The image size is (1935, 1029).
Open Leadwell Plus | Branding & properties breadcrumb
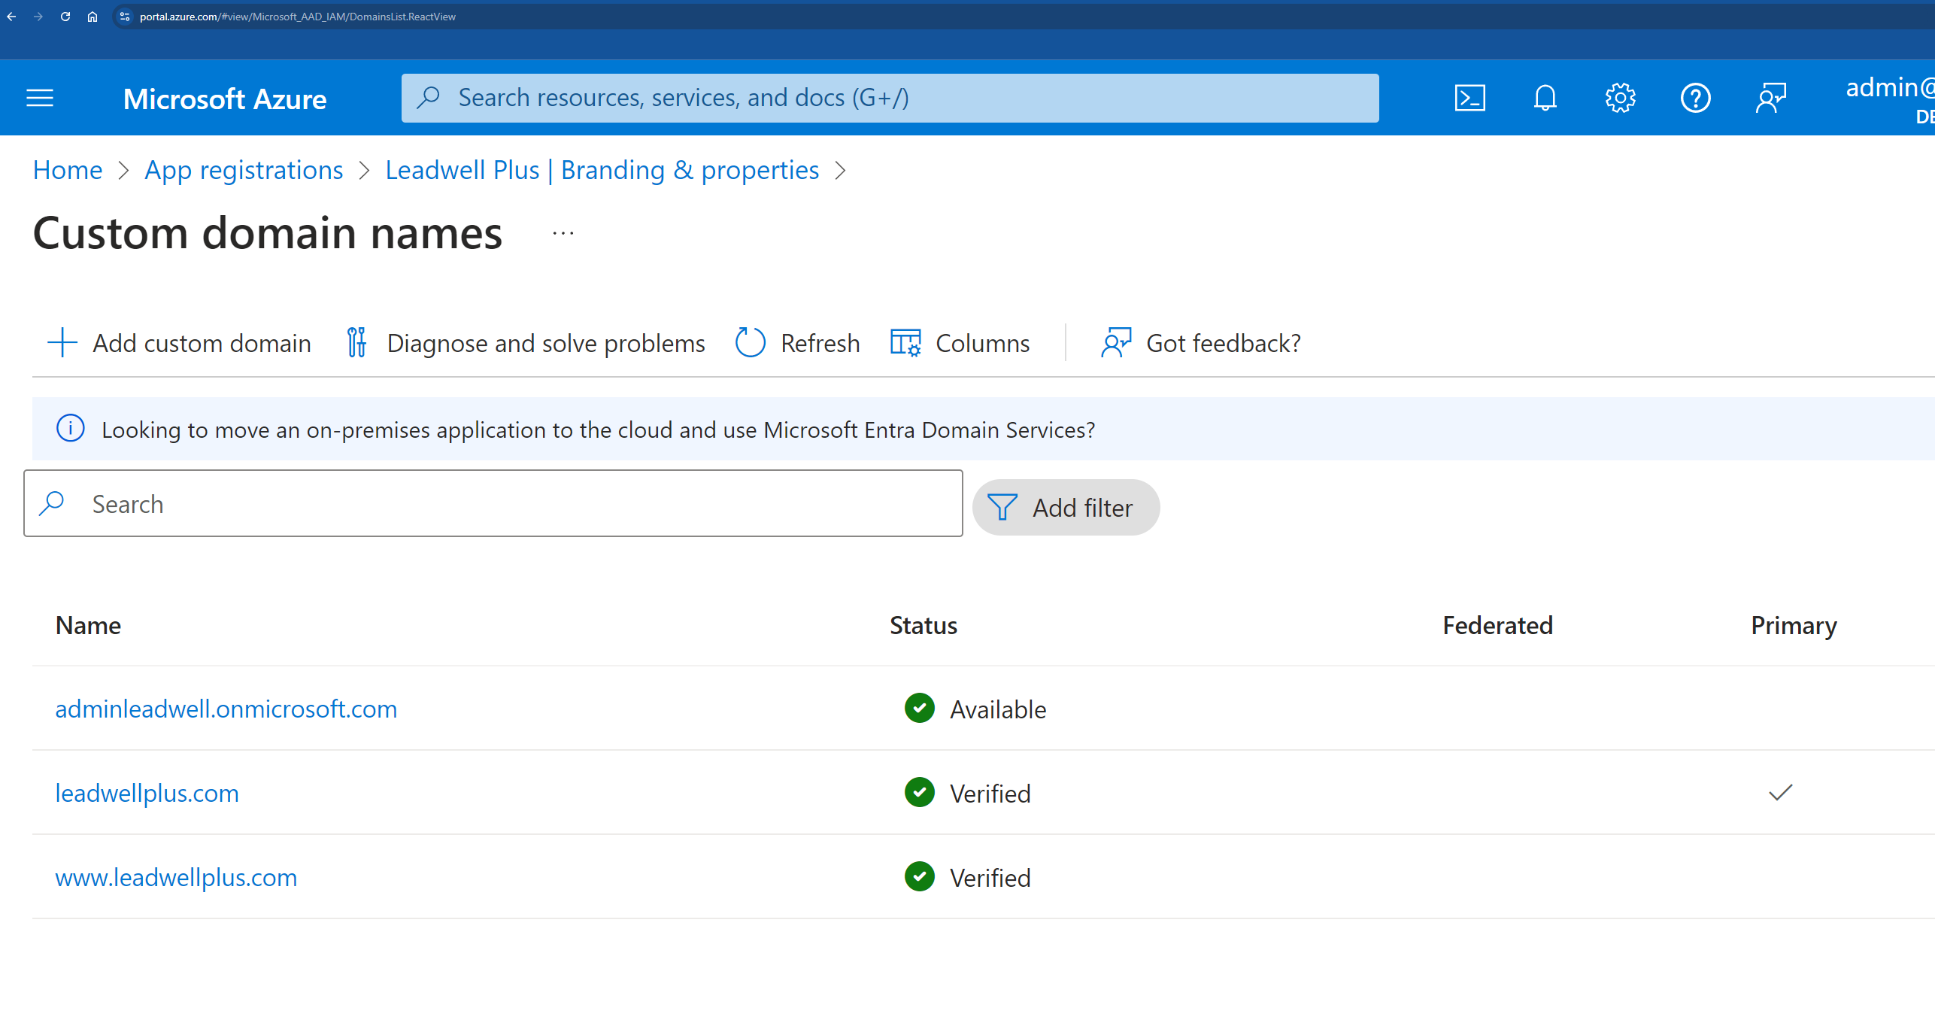point(602,170)
